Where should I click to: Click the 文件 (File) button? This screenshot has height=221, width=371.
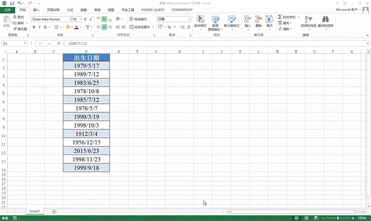(x=6, y=9)
